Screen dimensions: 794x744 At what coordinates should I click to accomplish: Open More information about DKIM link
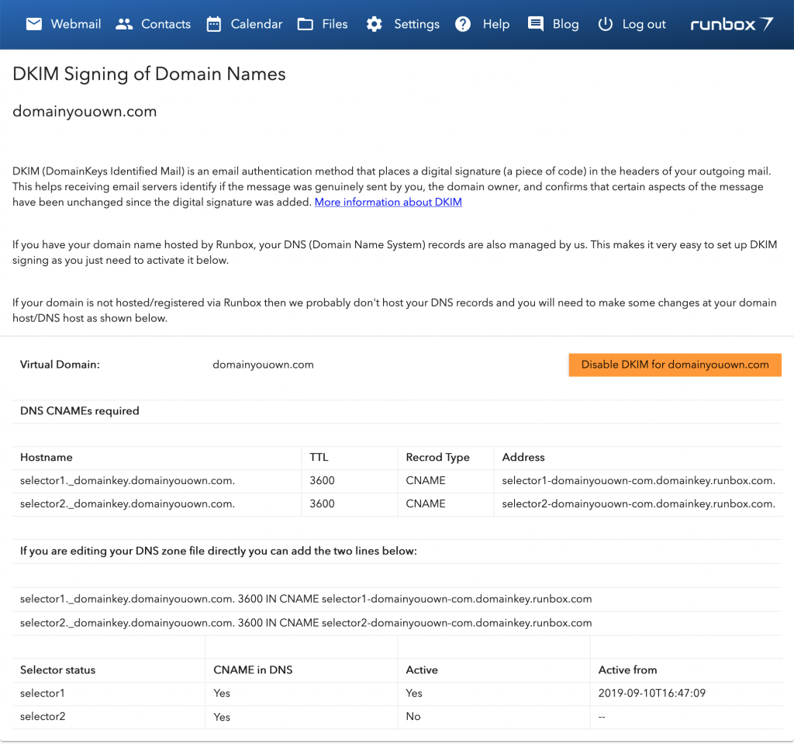pos(388,202)
